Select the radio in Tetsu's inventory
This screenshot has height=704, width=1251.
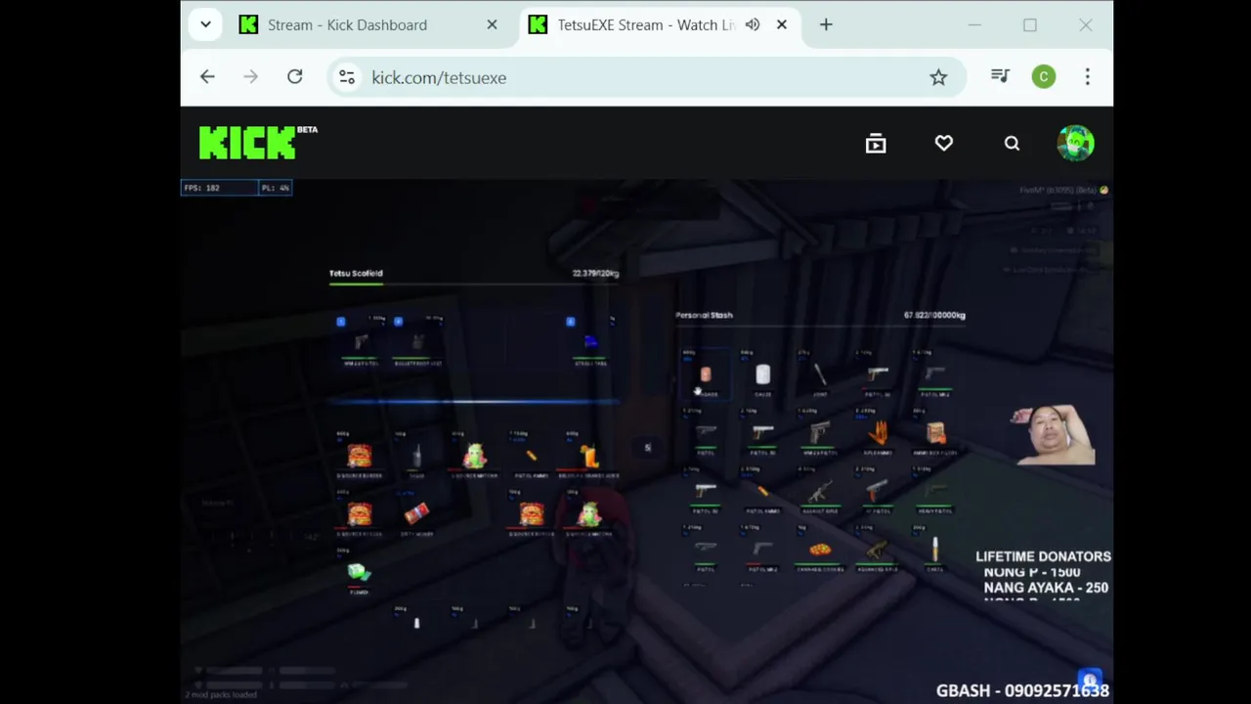(x=417, y=457)
